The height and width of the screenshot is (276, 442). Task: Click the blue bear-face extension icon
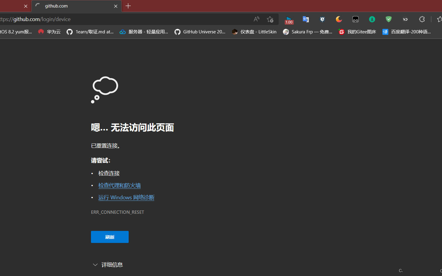click(x=322, y=19)
